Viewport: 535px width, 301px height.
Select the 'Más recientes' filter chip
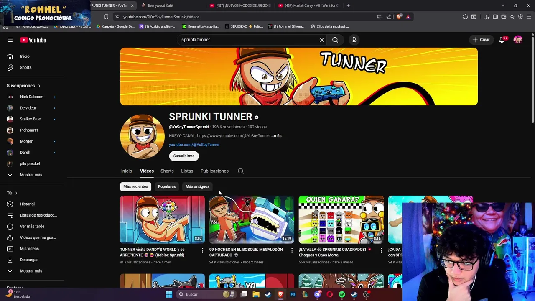pos(135,186)
